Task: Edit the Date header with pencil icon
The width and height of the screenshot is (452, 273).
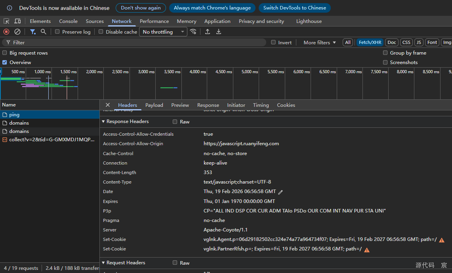Action: pyautogui.click(x=280, y=192)
